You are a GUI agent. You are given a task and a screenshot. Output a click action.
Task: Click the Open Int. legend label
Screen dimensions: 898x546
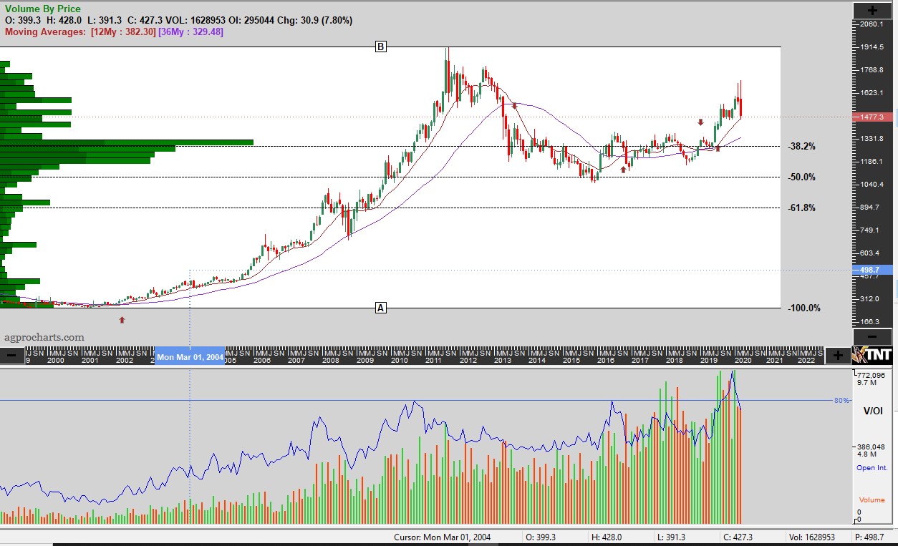872,468
